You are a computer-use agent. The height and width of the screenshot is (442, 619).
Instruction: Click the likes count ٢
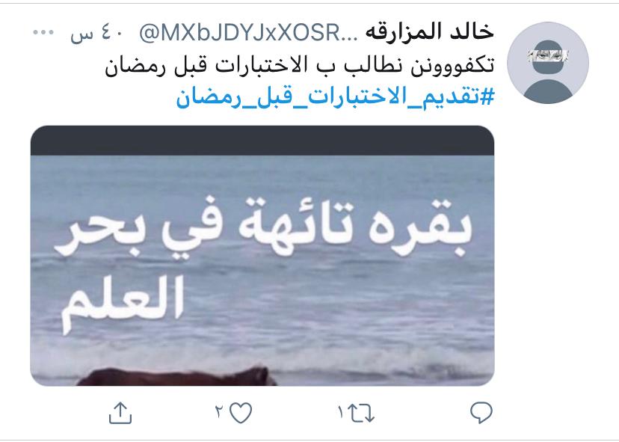pos(220,411)
